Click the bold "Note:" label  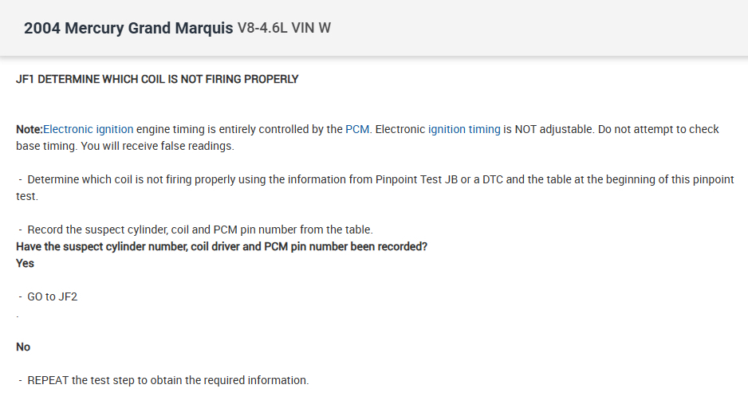pyautogui.click(x=29, y=129)
